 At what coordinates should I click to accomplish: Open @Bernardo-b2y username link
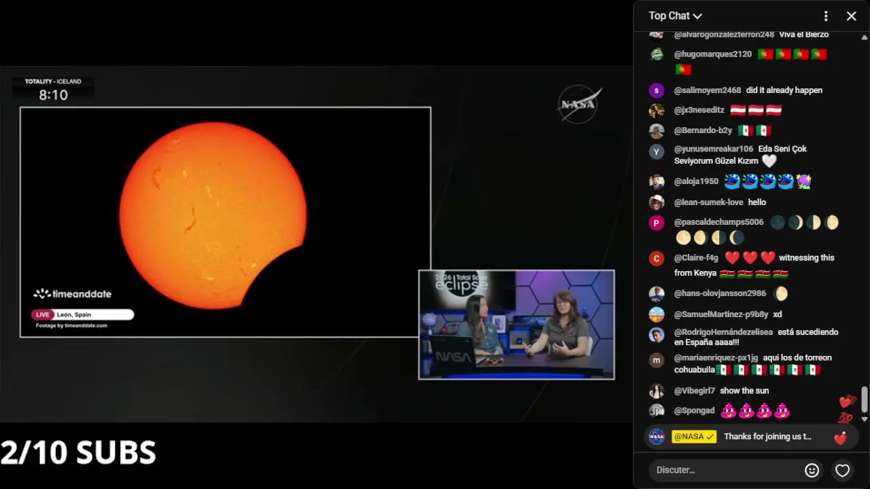[703, 130]
